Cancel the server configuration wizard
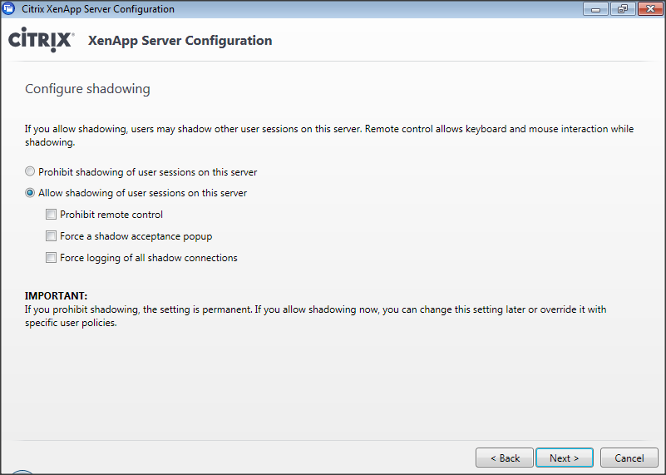Screen dimensions: 666x475 629,458
